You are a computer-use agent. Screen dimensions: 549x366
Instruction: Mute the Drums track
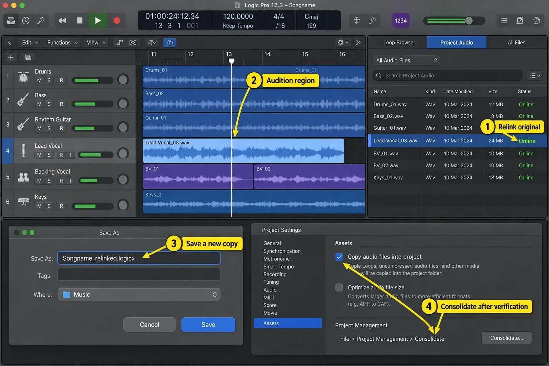(39, 80)
